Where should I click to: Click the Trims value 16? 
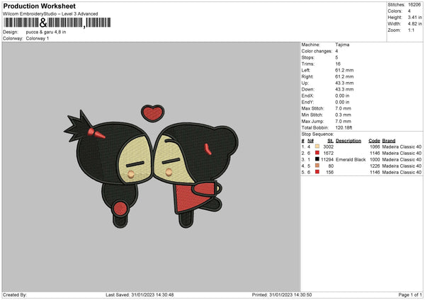coord(338,64)
